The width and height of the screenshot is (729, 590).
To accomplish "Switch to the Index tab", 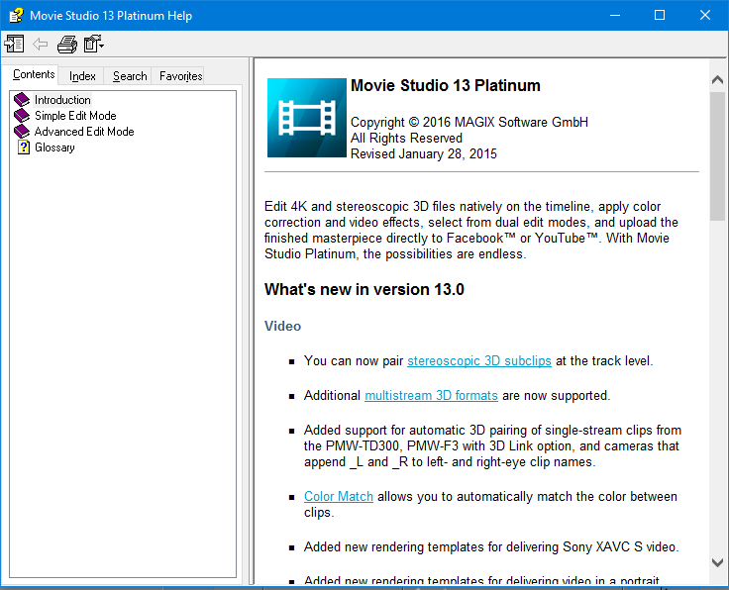I will pos(82,76).
